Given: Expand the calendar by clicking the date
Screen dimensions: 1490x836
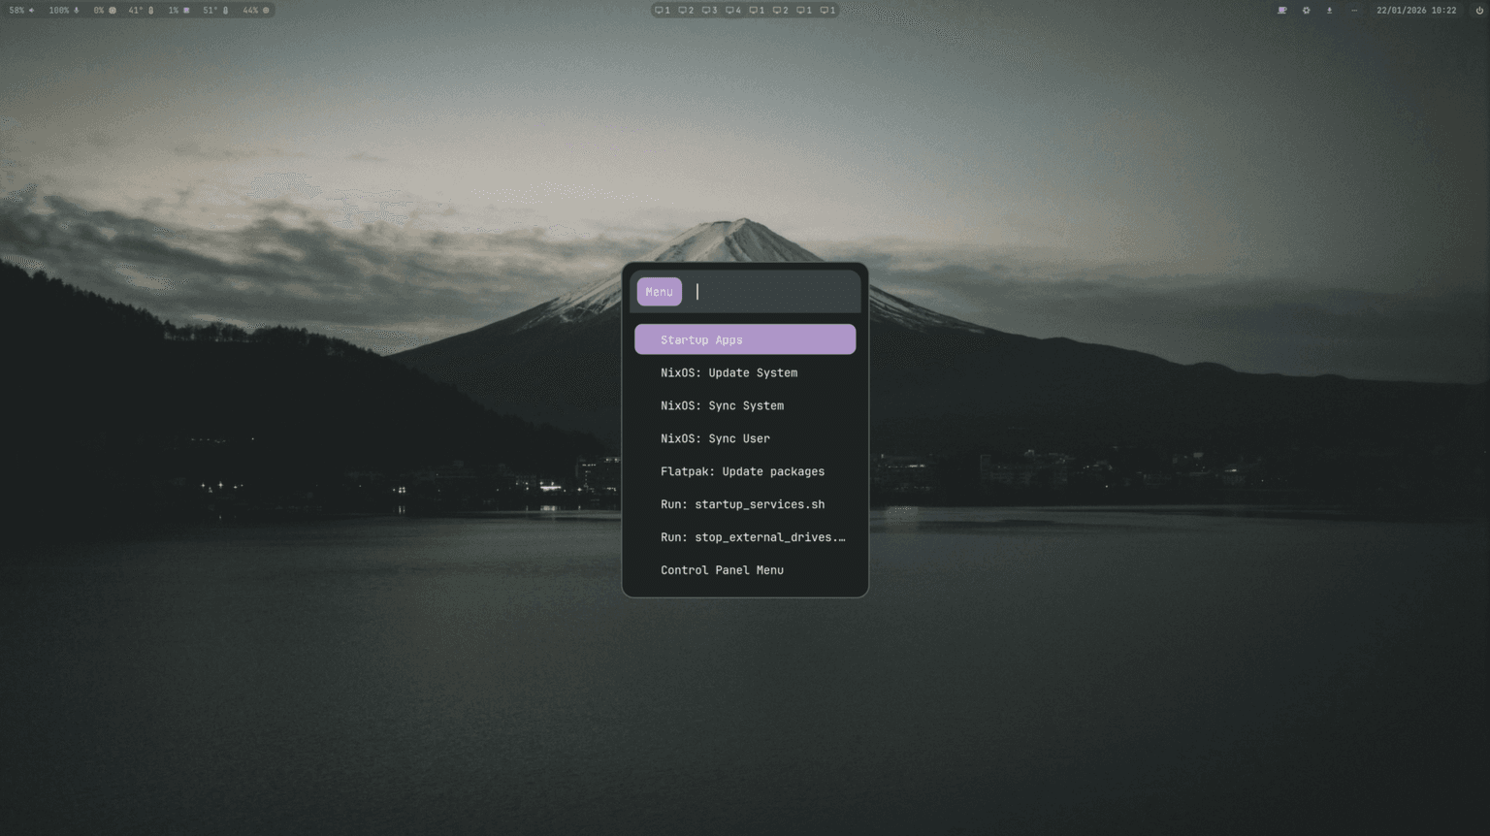Looking at the screenshot, I should pyautogui.click(x=1418, y=10).
